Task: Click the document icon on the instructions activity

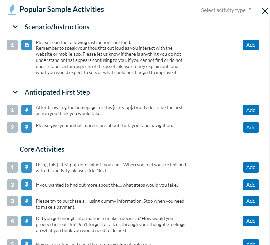Action: tap(26, 45)
